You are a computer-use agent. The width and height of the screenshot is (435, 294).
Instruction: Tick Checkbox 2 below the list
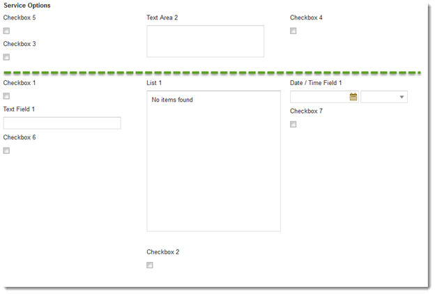(150, 265)
